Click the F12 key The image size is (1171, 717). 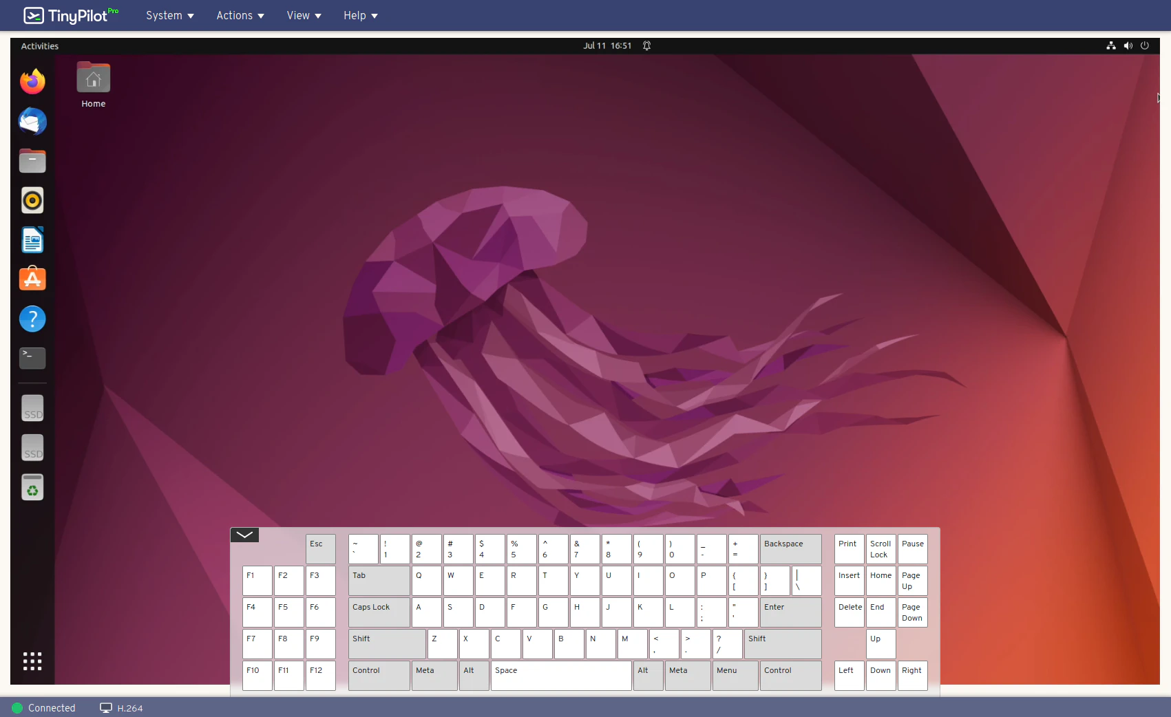321,676
